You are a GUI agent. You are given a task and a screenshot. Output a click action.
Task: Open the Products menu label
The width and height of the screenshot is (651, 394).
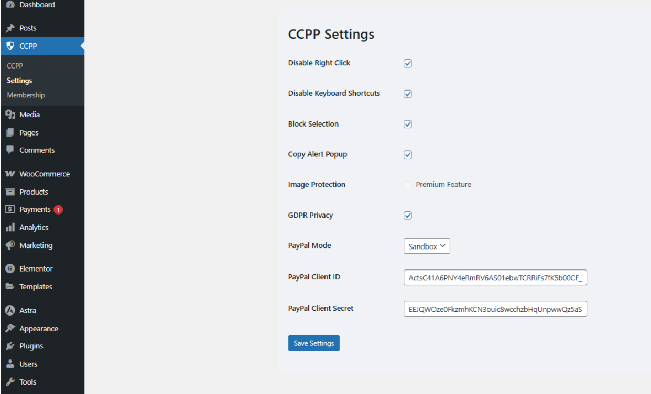34,192
